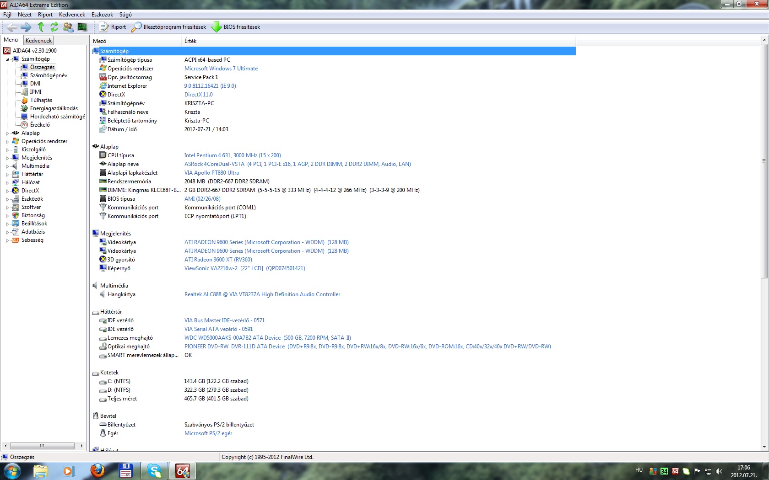Open the Realtek ALC888 audio link
Image resolution: width=769 pixels, height=480 pixels.
[262, 294]
